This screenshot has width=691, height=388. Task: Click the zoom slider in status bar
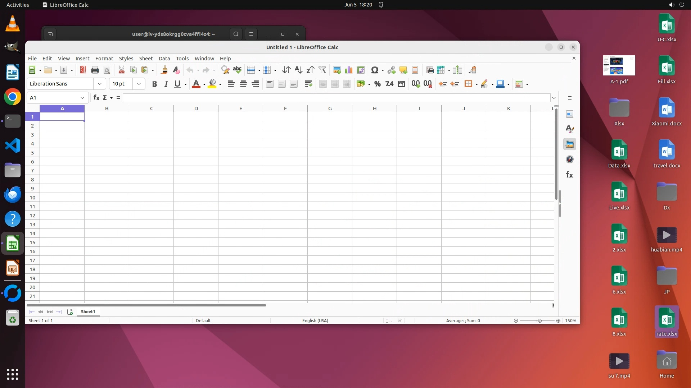point(539,321)
